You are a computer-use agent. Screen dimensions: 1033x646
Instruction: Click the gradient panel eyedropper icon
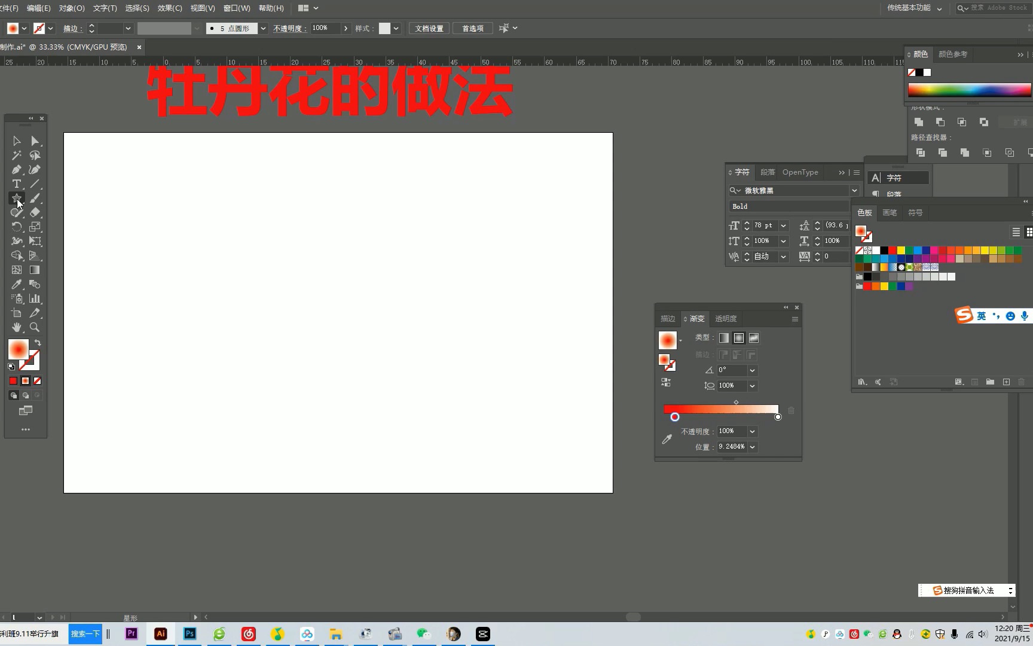[667, 440]
